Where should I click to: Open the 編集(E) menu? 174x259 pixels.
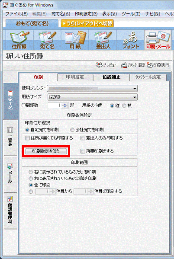tap(39, 14)
